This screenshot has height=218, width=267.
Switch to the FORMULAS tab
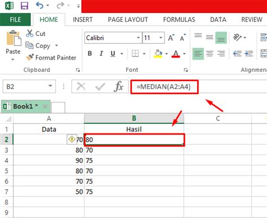(x=179, y=20)
